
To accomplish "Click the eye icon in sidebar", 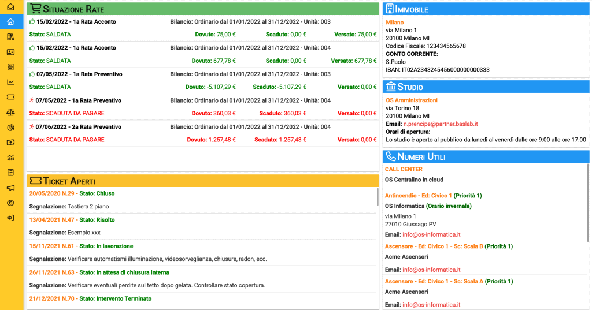I will 10,203.
